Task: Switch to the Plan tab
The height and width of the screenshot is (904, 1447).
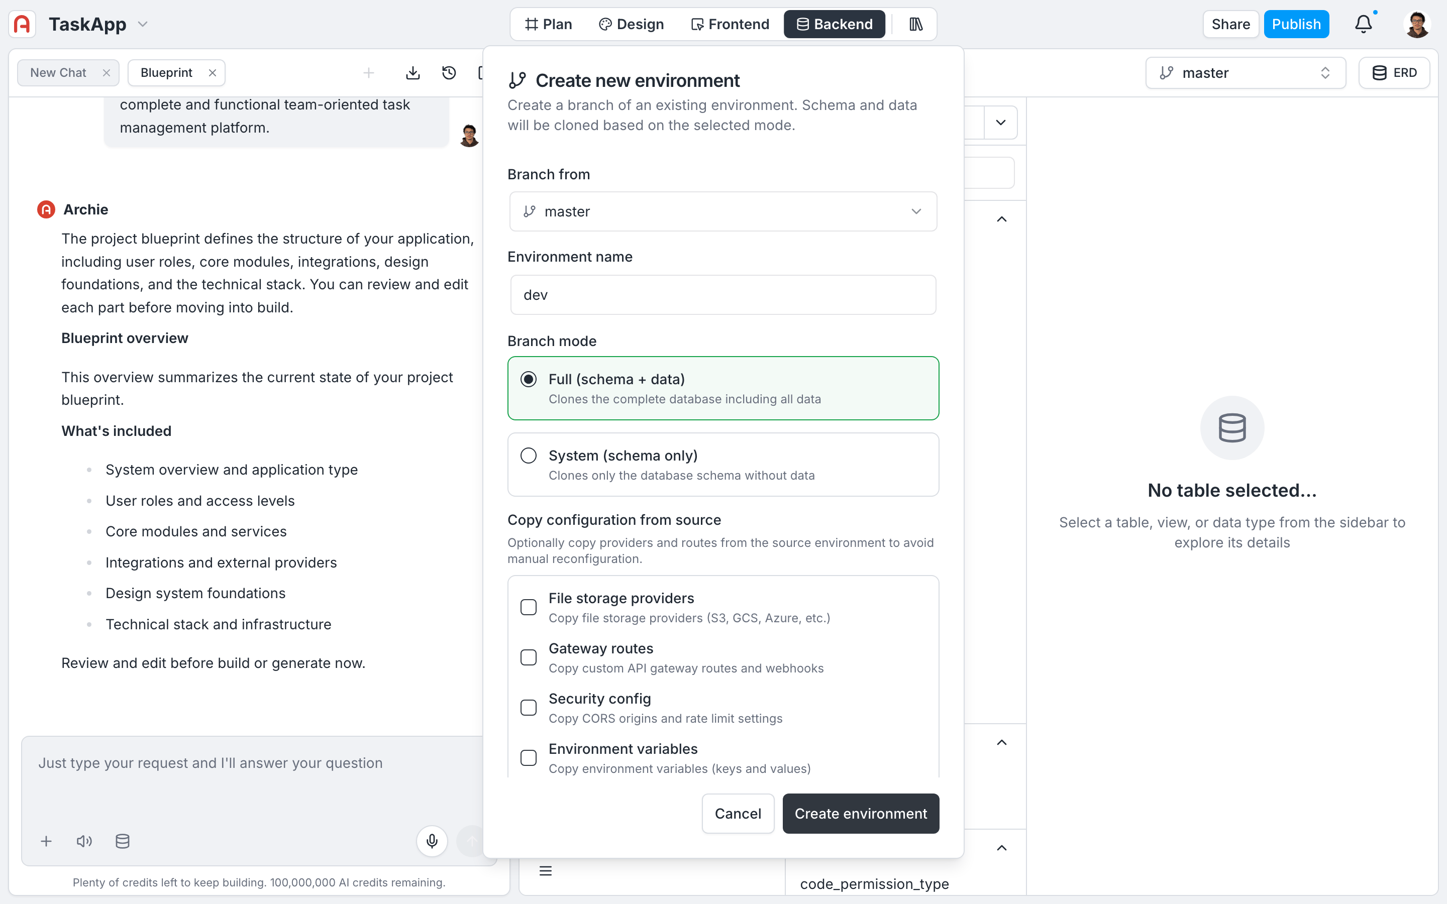Action: click(548, 24)
